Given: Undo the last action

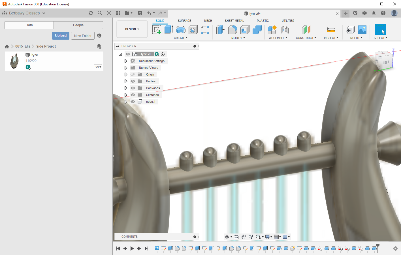Looking at the screenshot, I should pyautogui.click(x=149, y=13).
